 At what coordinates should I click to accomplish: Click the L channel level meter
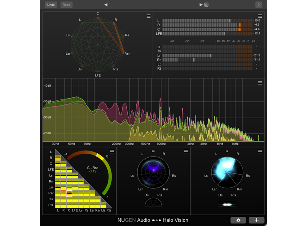pyautogui.click(x=207, y=21)
